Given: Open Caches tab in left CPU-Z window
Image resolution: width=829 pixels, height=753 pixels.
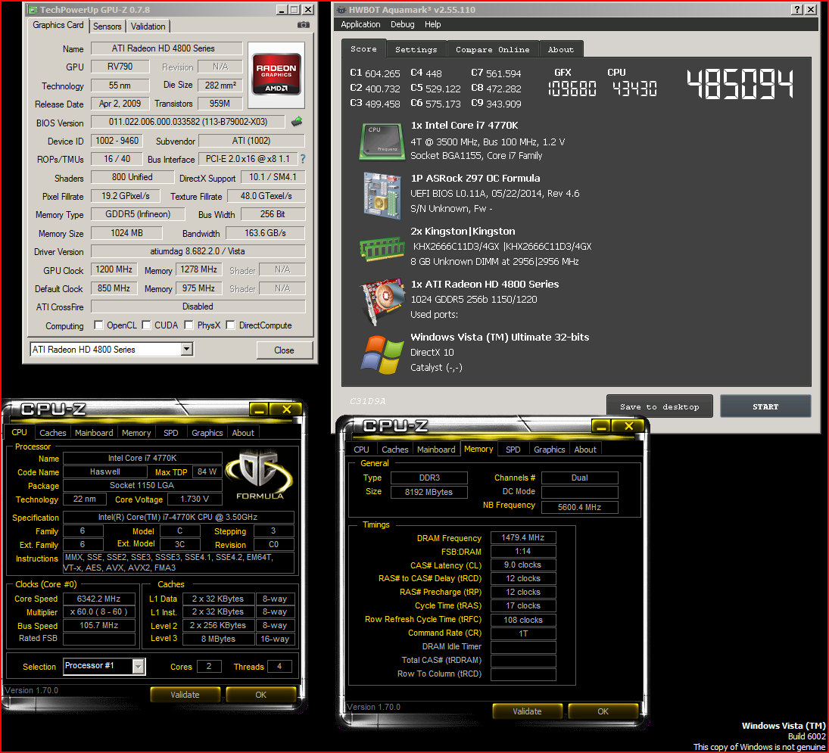Looking at the screenshot, I should pyautogui.click(x=53, y=433).
